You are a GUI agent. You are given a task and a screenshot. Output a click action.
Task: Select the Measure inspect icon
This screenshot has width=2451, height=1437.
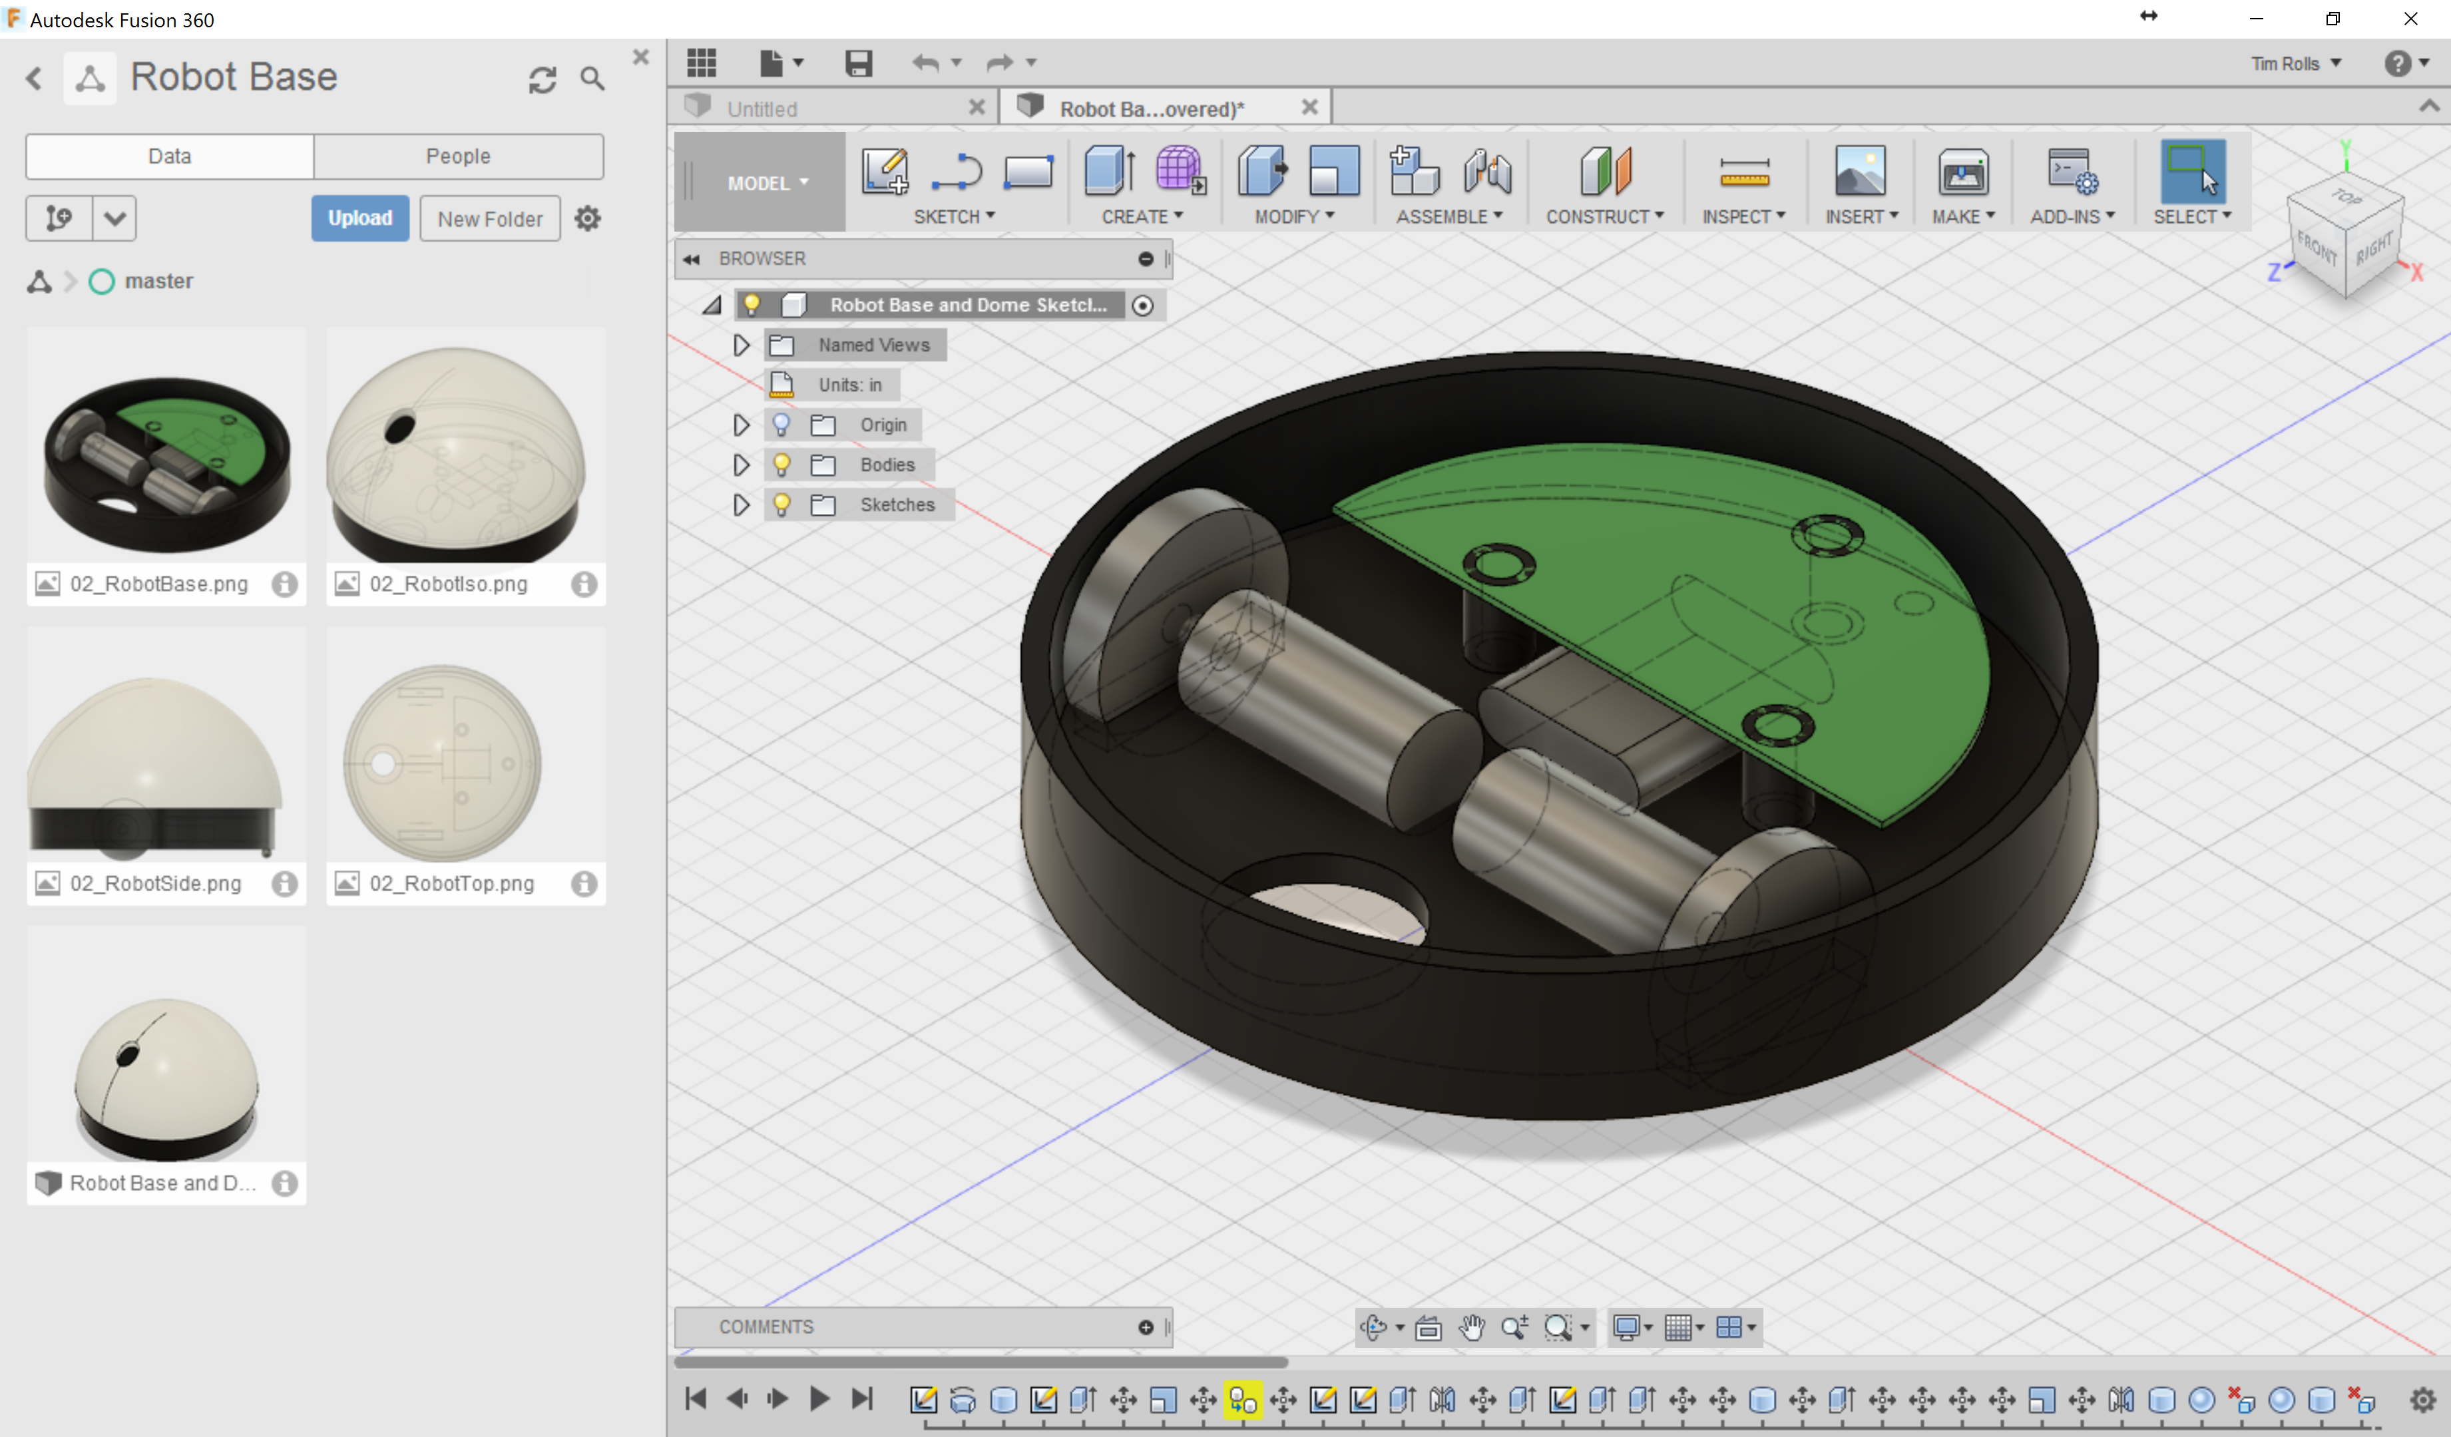[1744, 173]
